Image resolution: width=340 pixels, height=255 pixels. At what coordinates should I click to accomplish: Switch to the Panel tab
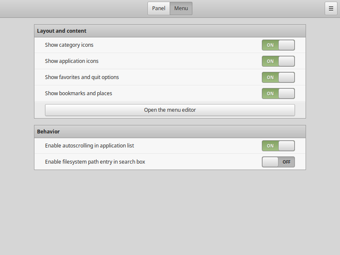pos(159,8)
